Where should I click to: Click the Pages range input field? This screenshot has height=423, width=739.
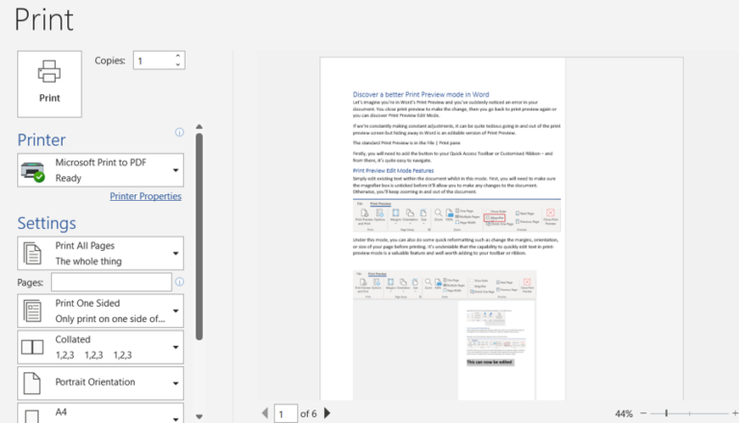click(111, 283)
